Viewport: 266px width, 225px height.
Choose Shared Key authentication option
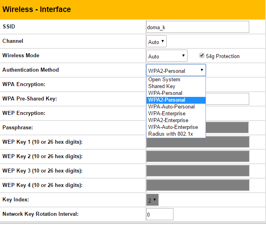[176, 86]
